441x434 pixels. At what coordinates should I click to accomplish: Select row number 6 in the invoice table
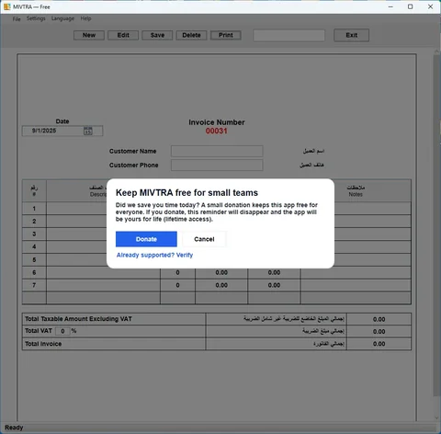tap(34, 272)
